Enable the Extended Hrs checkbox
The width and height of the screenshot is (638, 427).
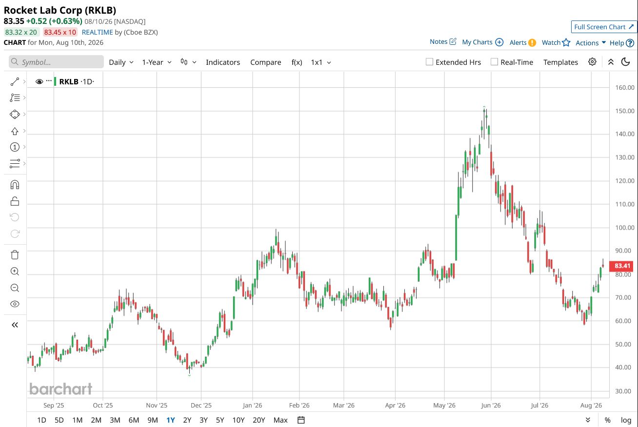point(429,62)
